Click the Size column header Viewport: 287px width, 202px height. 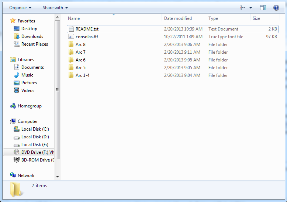point(256,18)
